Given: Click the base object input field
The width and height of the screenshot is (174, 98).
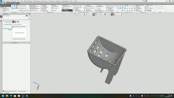Looking at the screenshot, I should coord(20,24).
